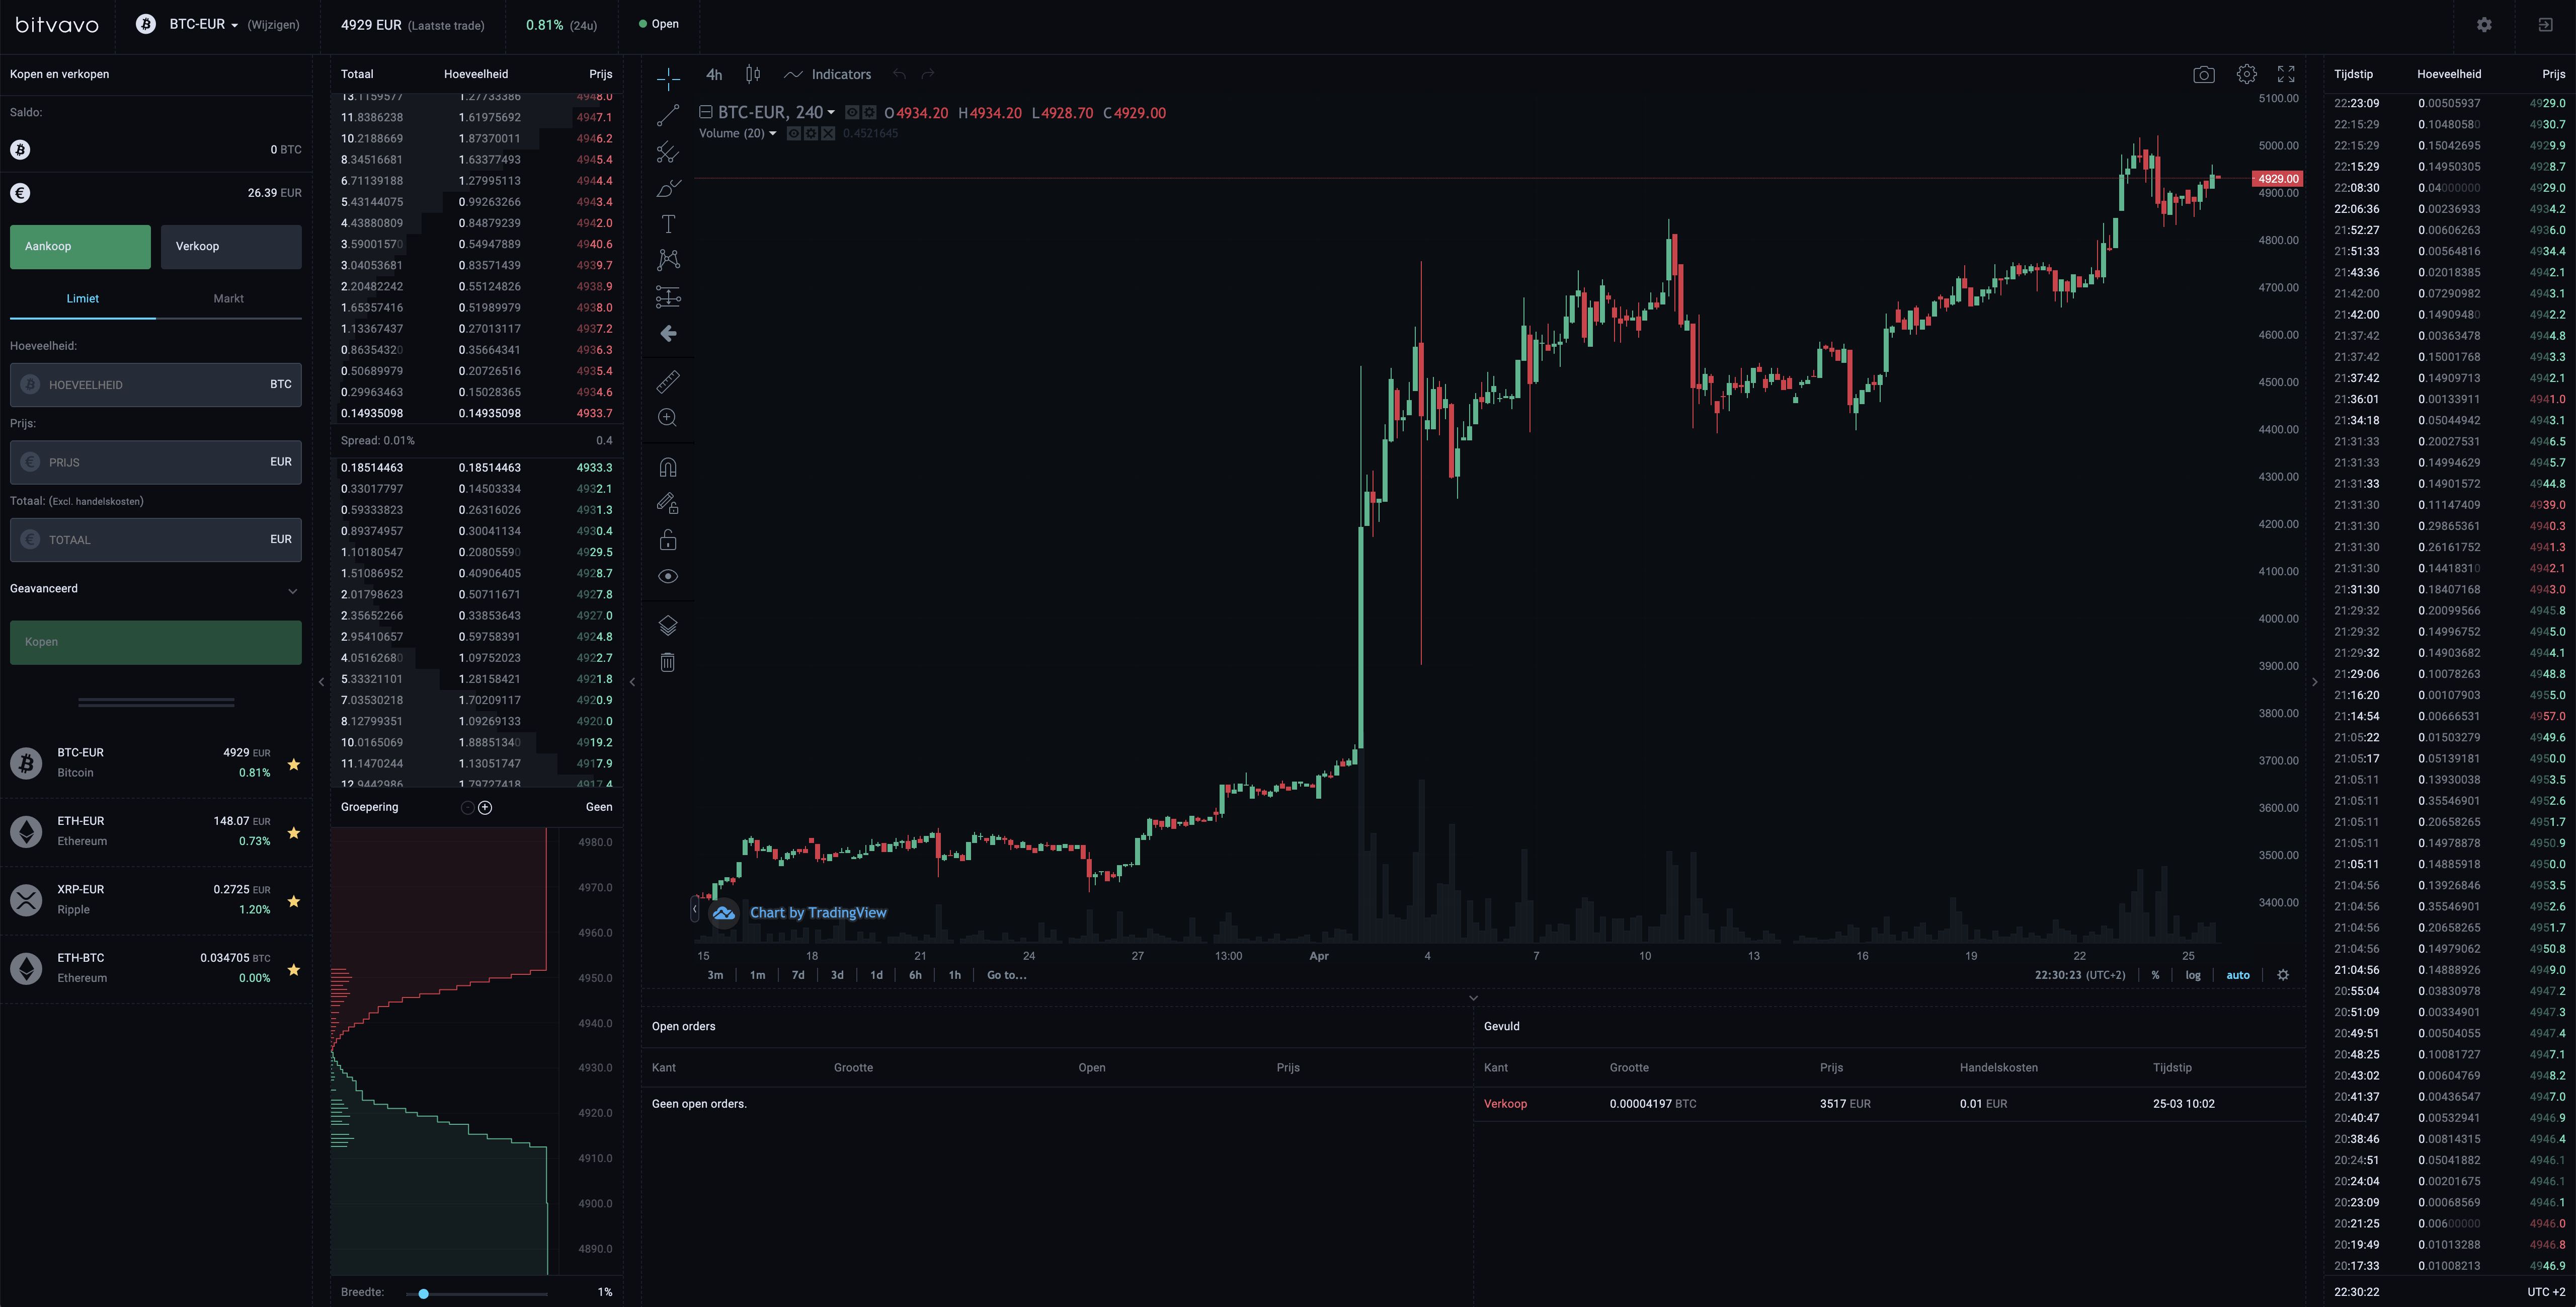Select the back arrow marker icon

(x=668, y=334)
